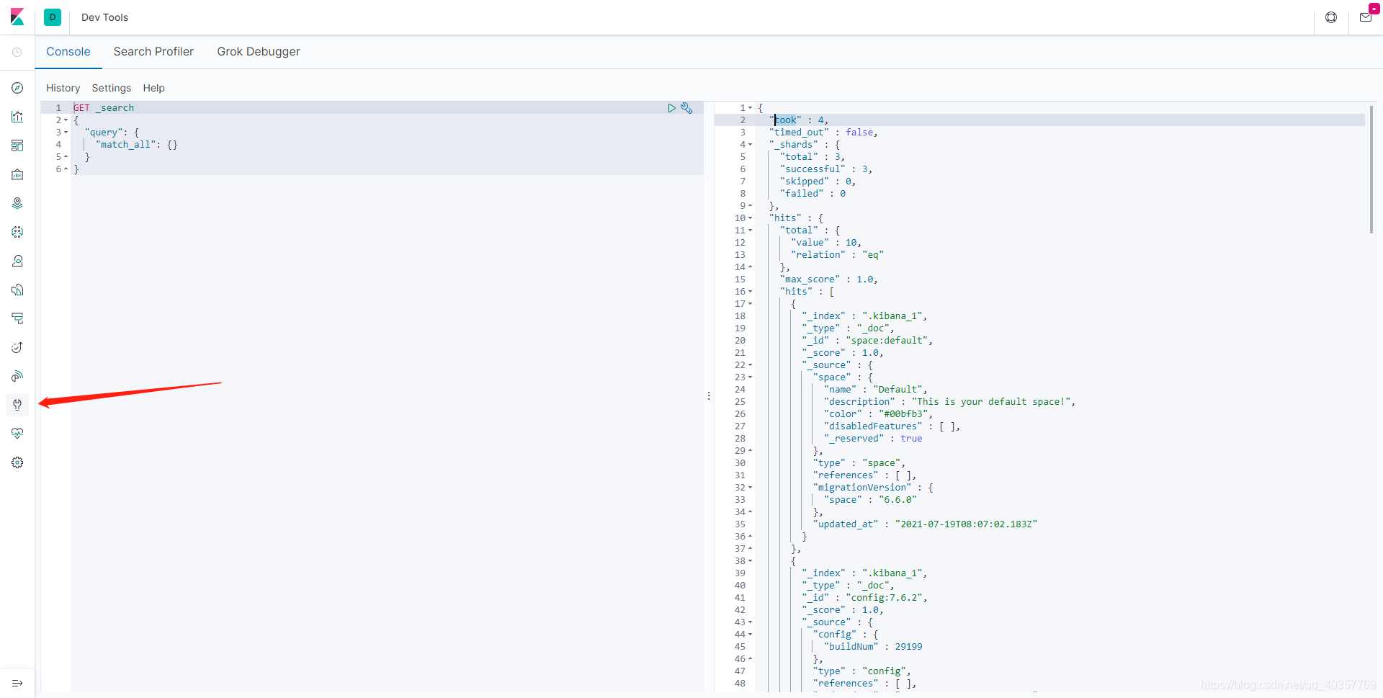1383x698 pixels.
Task: Click the "relation" : "eq" line
Action: click(837, 255)
